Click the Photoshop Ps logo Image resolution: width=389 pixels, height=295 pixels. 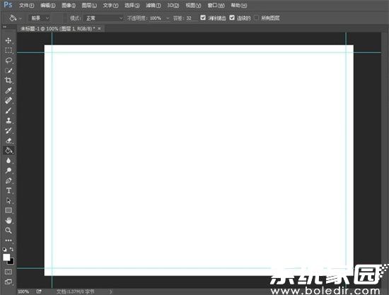point(8,4)
